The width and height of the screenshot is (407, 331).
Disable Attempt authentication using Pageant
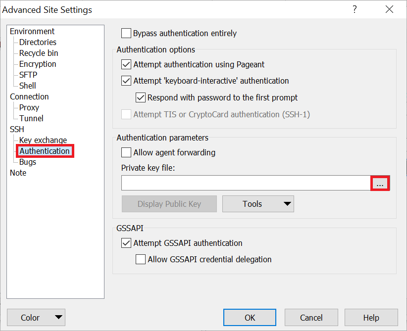pyautogui.click(x=126, y=64)
